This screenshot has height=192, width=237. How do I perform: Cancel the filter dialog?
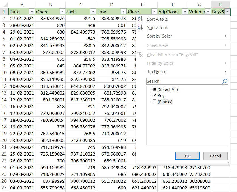(x=215, y=156)
